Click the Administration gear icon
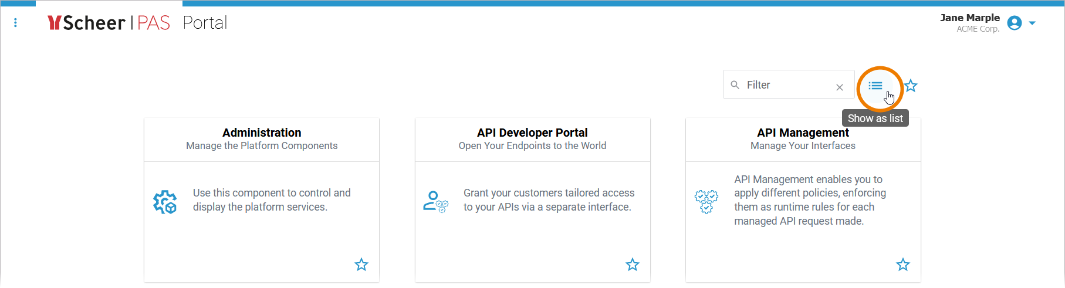The height and width of the screenshot is (288, 1065). click(x=165, y=202)
